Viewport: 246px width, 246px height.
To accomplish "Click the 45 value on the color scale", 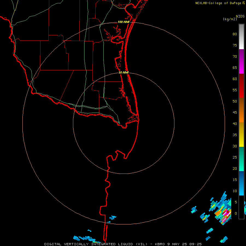I will coord(235,113).
